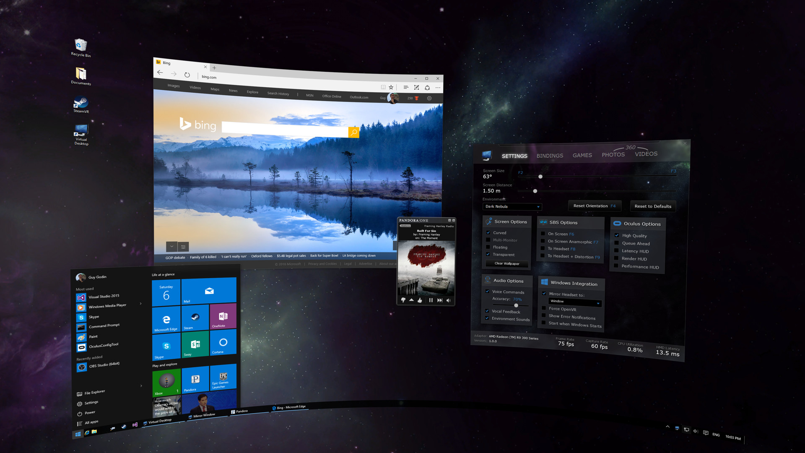This screenshot has width=805, height=453.
Task: Select the Videos tab in Virtual Desktop
Action: [645, 154]
